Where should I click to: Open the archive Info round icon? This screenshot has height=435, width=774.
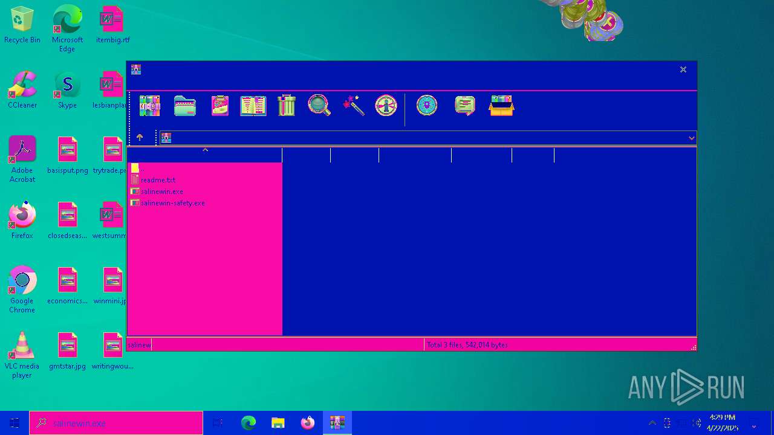click(386, 106)
